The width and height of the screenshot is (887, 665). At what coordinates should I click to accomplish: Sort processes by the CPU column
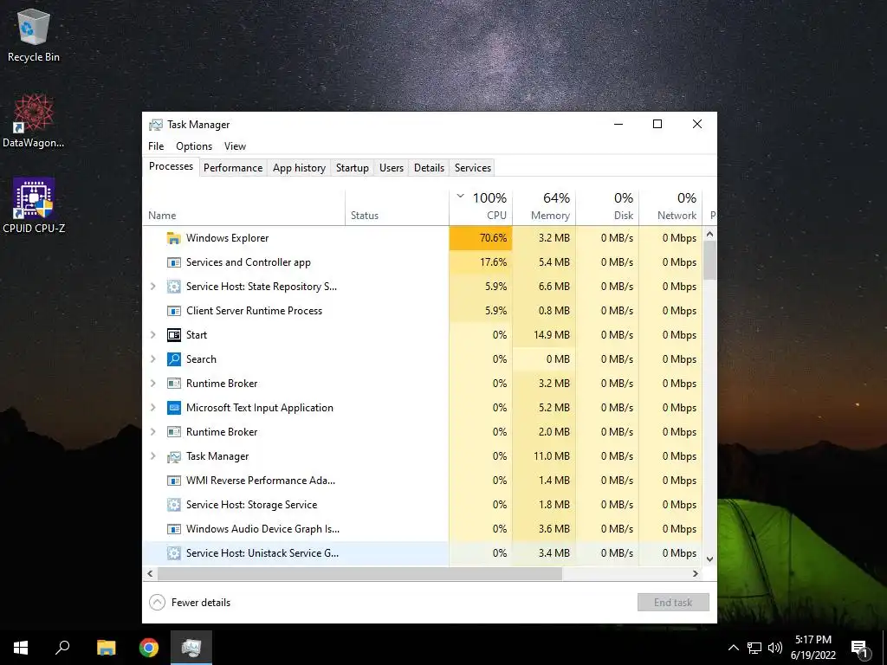point(481,207)
